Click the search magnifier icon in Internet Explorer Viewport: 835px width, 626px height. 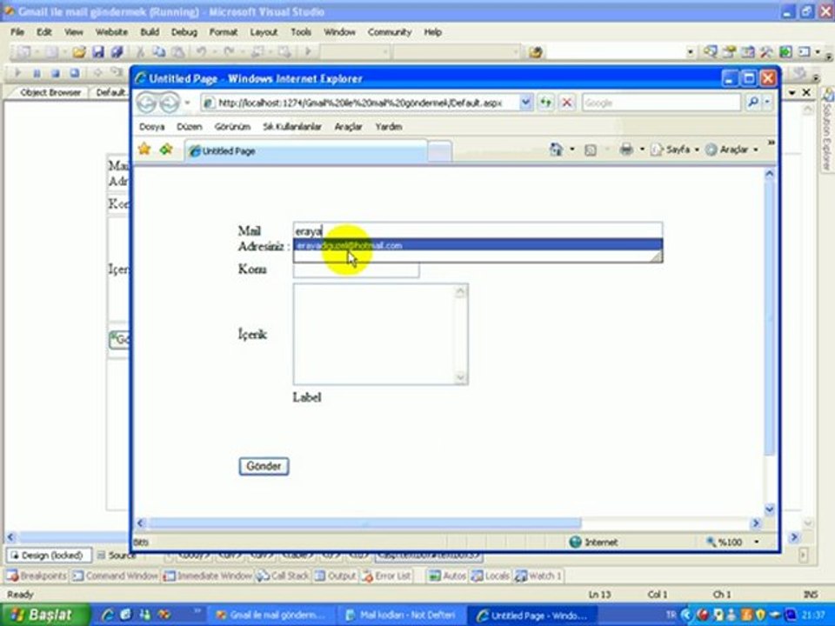(x=752, y=103)
